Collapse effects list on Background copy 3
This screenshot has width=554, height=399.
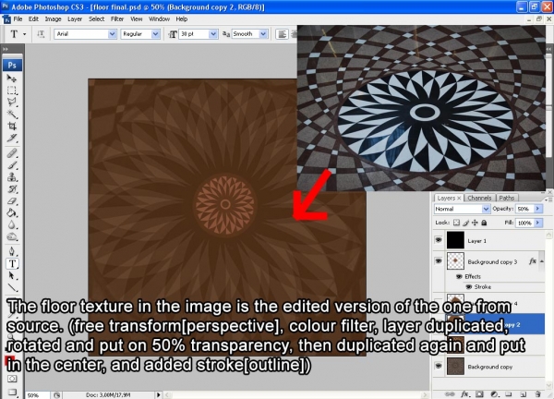point(542,261)
